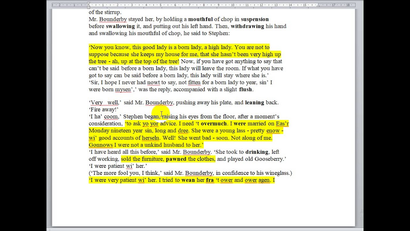Image resolution: width=410 pixels, height=231 pixels.
Task: Click the highlighted word 'husband'
Action: [x=174, y=145]
